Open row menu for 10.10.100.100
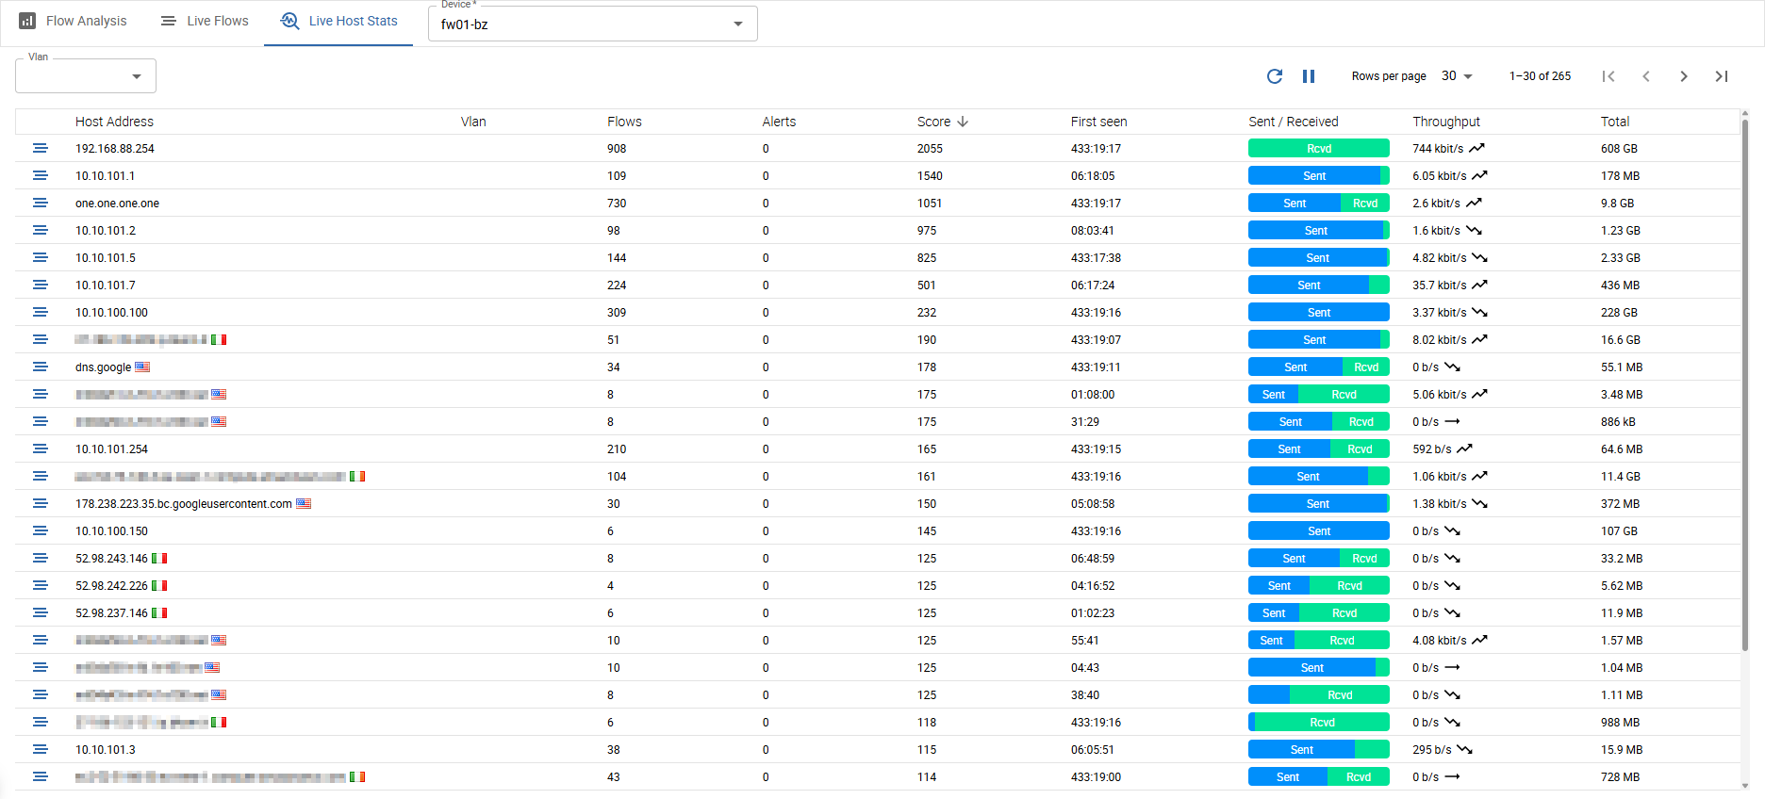The height and width of the screenshot is (799, 1765). pos(40,313)
